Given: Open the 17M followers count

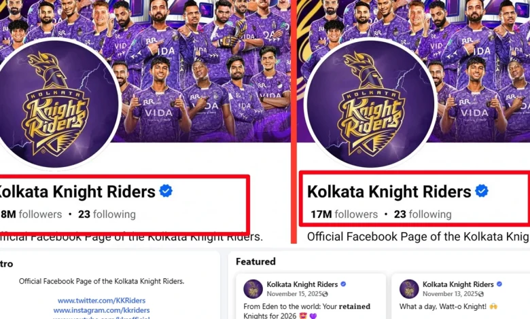Looking at the screenshot, I should point(344,214).
